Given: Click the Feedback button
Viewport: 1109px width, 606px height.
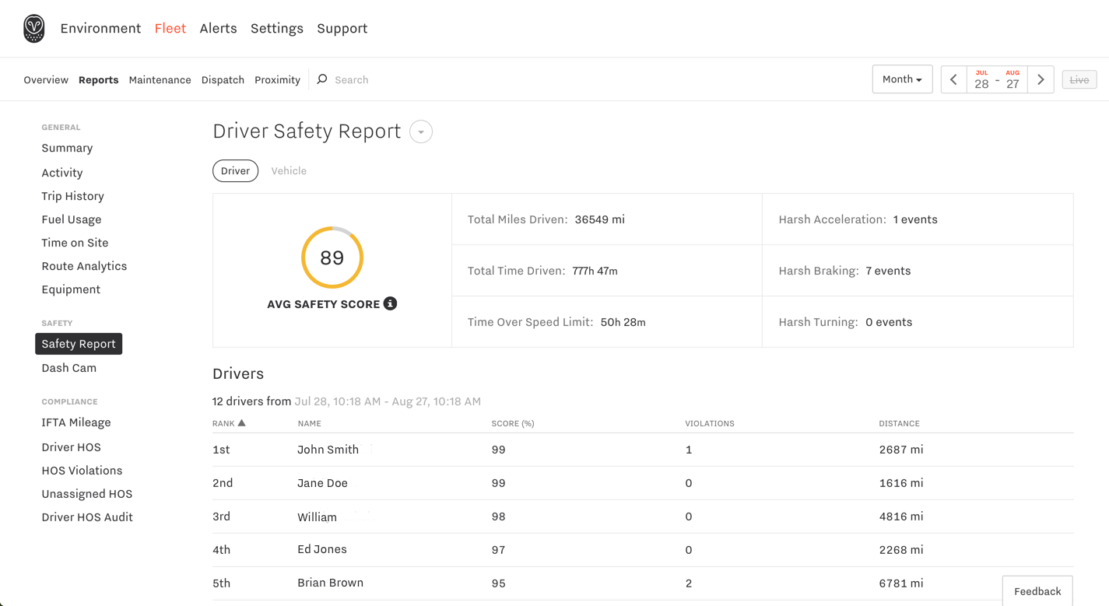Looking at the screenshot, I should (1037, 591).
